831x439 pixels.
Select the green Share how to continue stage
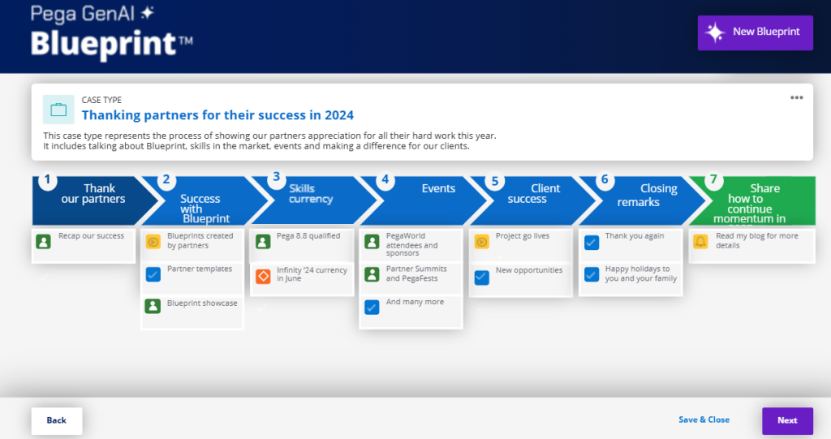[x=752, y=200]
